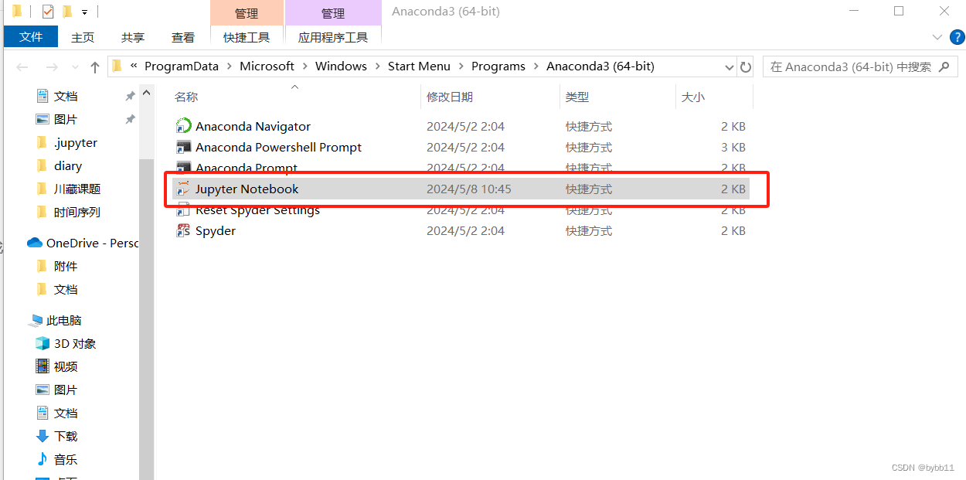Expand the arrow after Start Menu

[461, 66]
